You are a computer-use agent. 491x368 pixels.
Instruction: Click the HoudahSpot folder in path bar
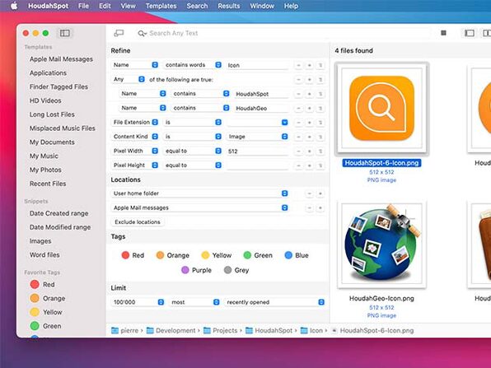[269, 330]
